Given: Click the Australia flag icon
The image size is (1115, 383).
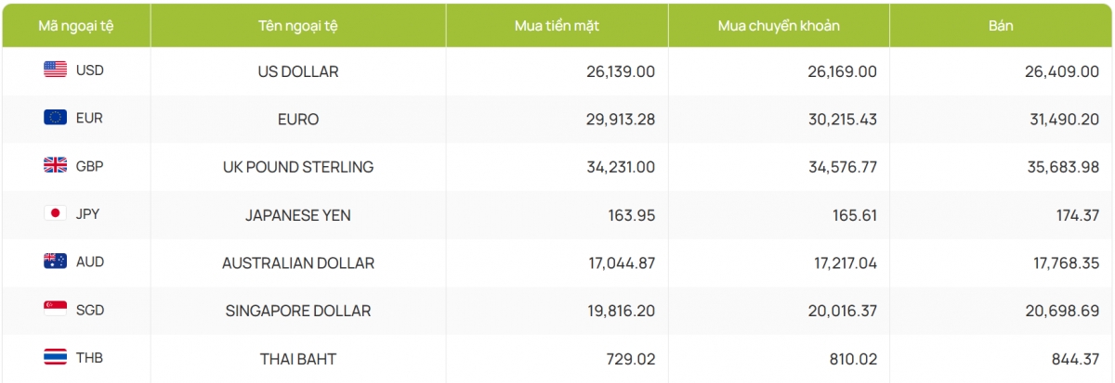Looking at the screenshot, I should [55, 262].
